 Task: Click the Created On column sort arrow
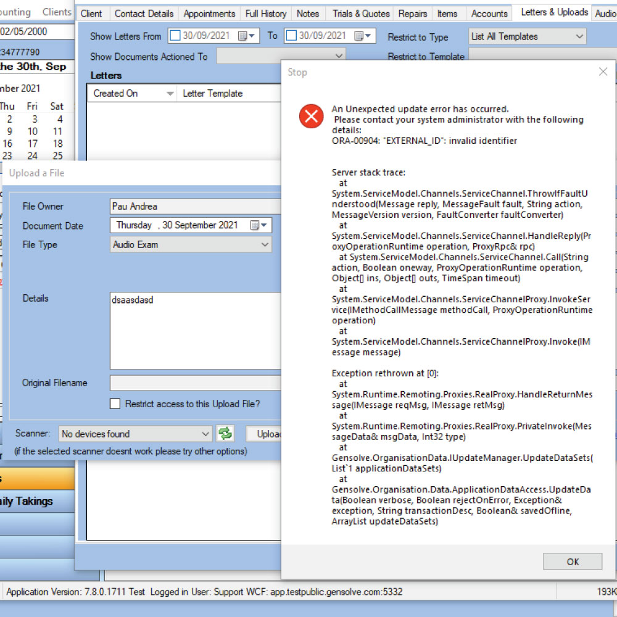pos(170,94)
